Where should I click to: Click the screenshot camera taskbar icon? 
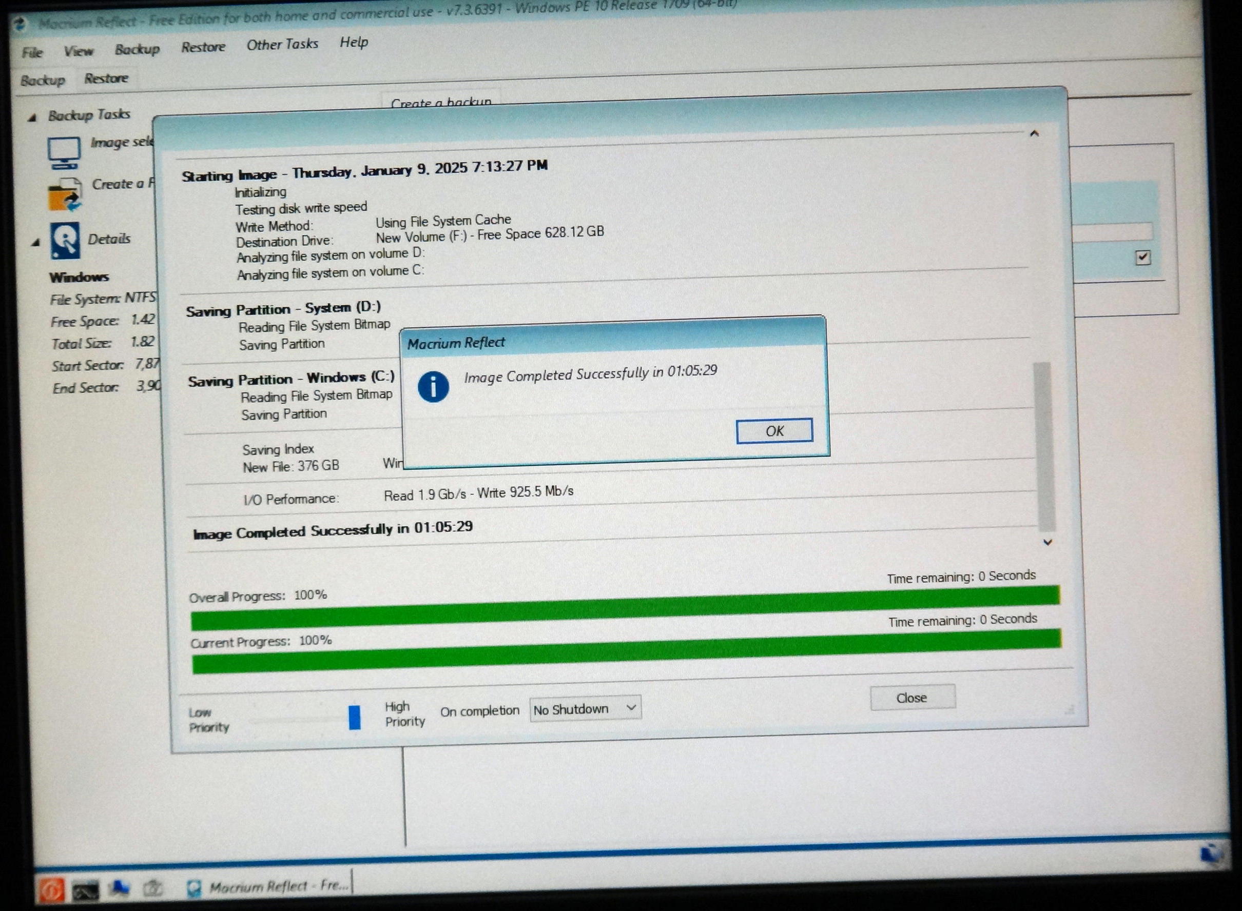coord(152,888)
